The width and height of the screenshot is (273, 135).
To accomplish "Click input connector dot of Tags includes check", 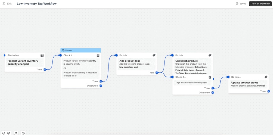I will [x=172, y=77].
